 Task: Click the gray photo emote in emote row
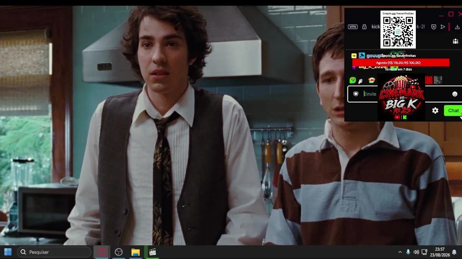point(438,80)
